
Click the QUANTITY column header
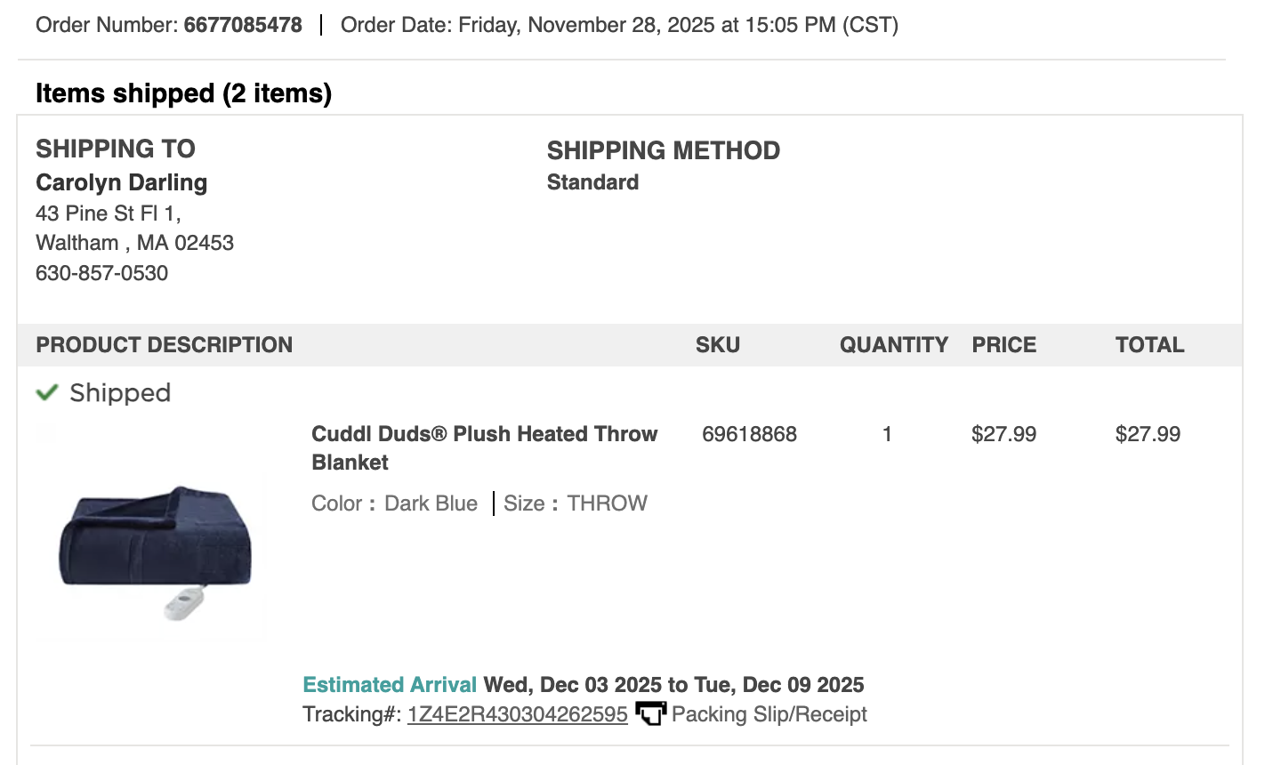[x=894, y=345]
